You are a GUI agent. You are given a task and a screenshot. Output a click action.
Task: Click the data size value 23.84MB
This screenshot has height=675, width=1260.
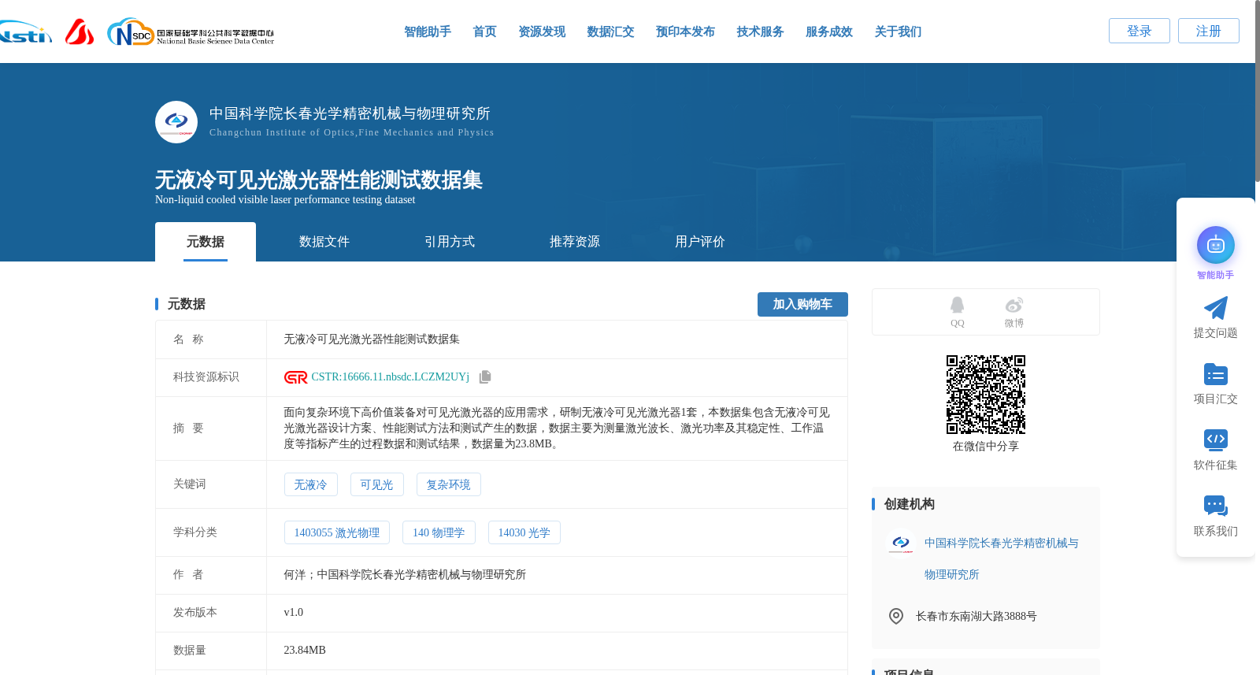(x=305, y=651)
